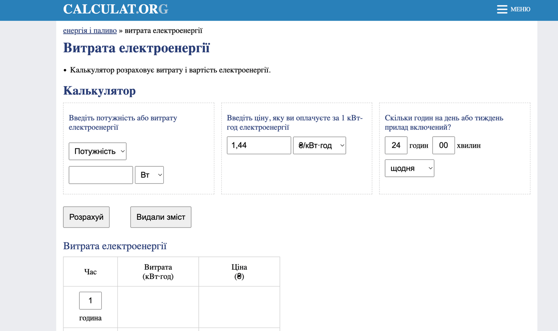
Task: Click the time field with value 1
Action: coord(90,301)
